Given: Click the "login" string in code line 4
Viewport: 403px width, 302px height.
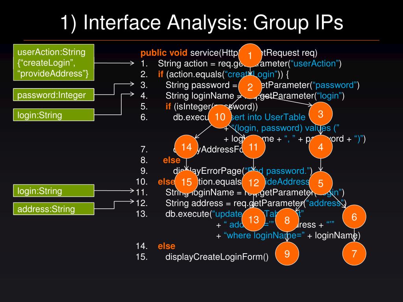Looking at the screenshot, I should pyautogui.click(x=329, y=96).
